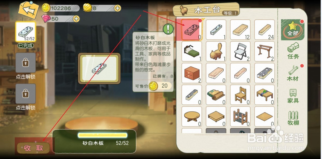Pick the orange drawer cabinet item
Screen dimensions: 322x159
(191, 73)
